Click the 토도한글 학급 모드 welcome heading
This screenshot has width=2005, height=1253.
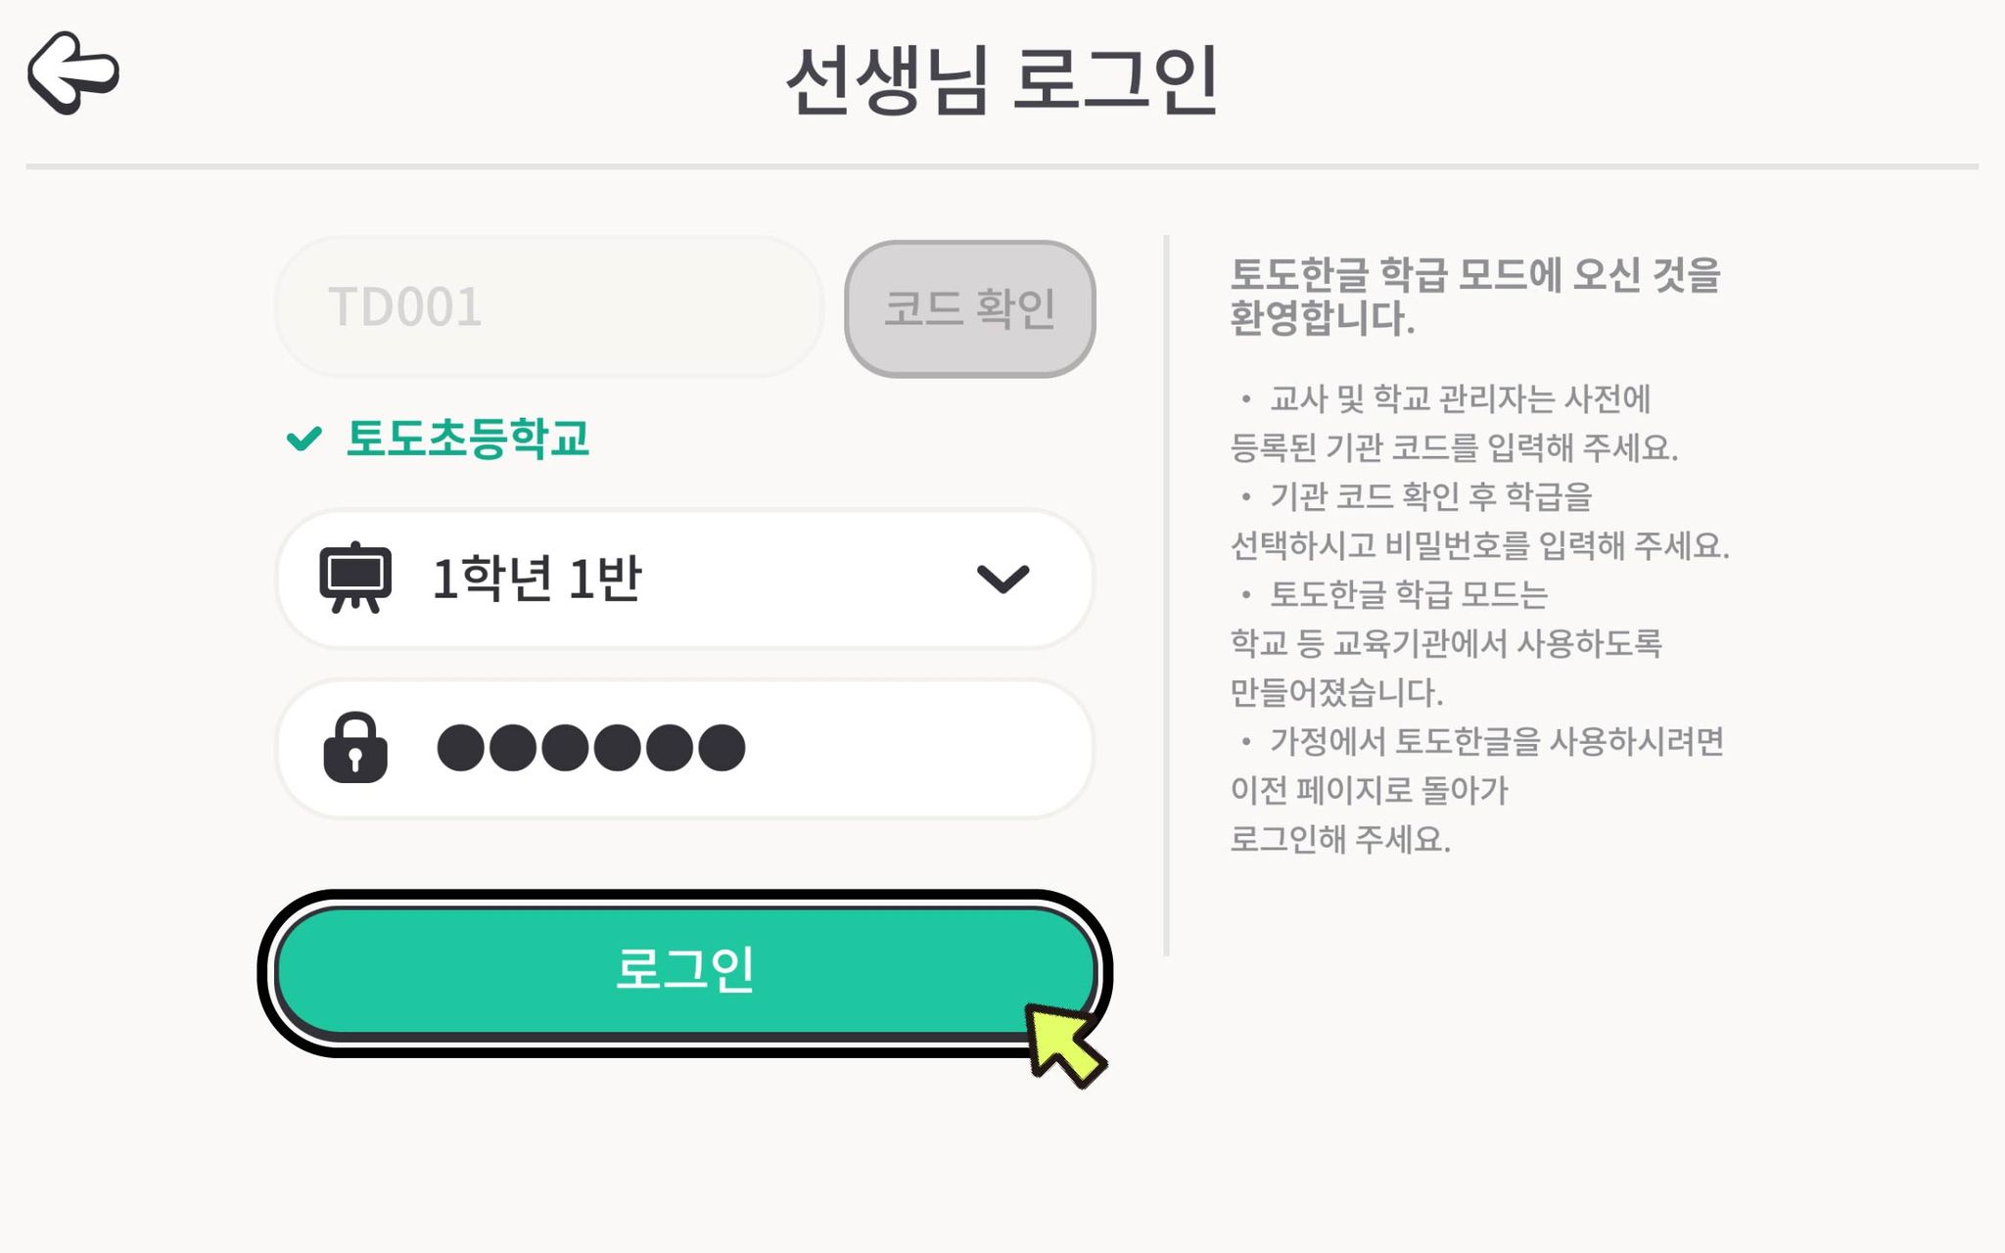point(1474,296)
